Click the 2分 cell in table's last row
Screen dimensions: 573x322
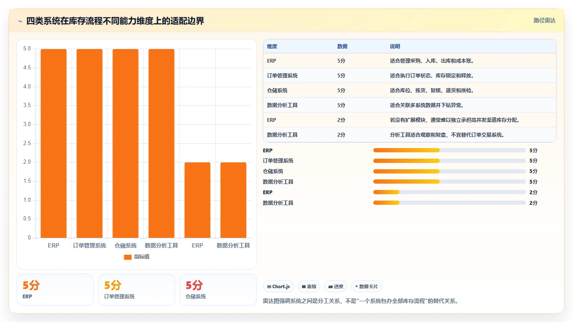point(341,135)
